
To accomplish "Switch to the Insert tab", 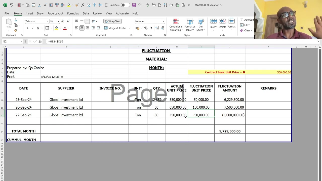I will pos(29,13).
